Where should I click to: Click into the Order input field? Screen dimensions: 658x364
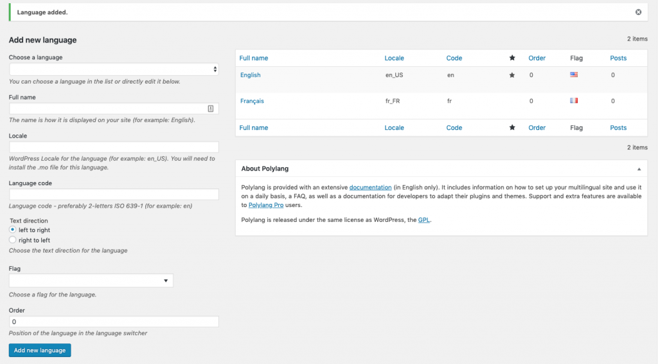coord(114,322)
